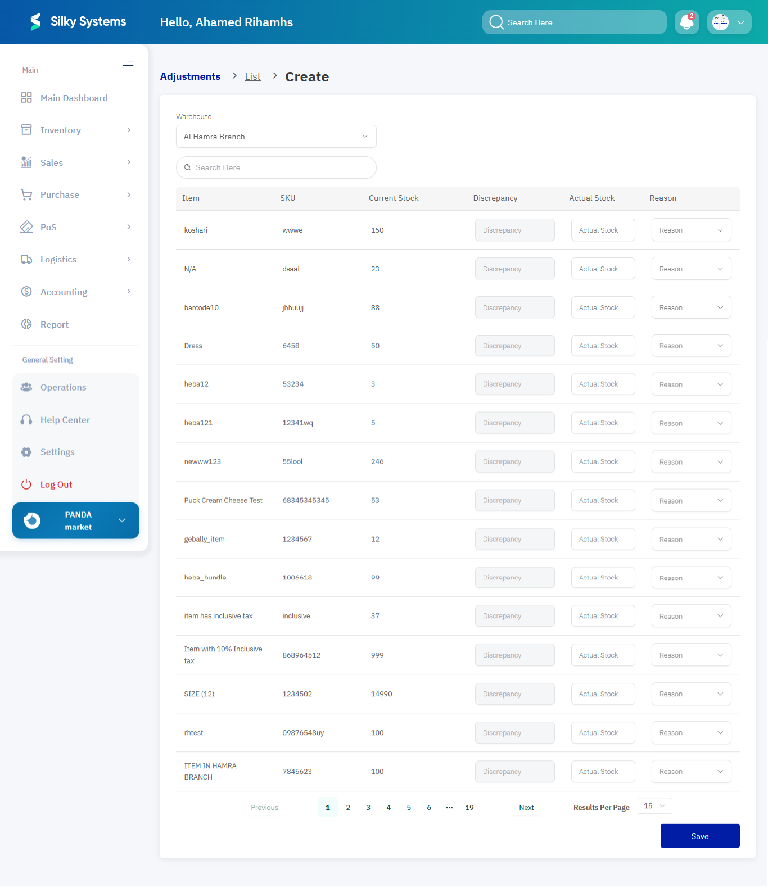Click the Purchase cart icon
Screen dimensions: 768x888
(x=26, y=194)
